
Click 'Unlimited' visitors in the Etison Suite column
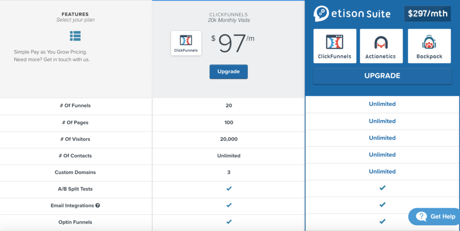click(x=382, y=138)
